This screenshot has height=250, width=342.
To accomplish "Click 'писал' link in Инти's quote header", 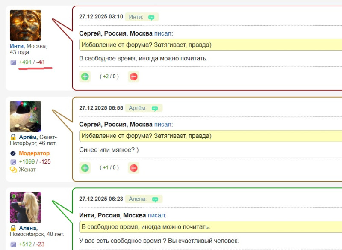I will [163, 33].
